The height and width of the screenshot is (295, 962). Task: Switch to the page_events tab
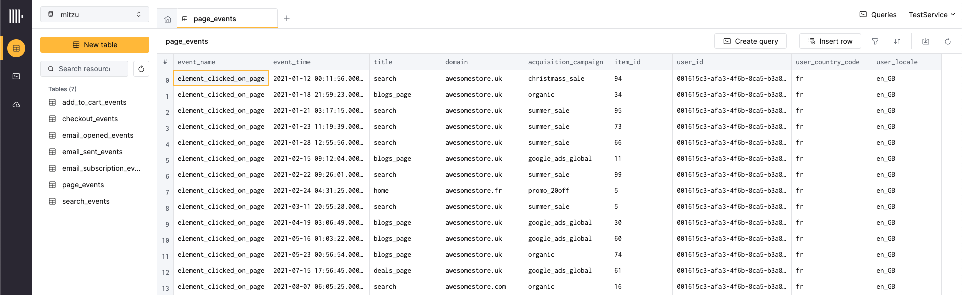[x=215, y=19]
